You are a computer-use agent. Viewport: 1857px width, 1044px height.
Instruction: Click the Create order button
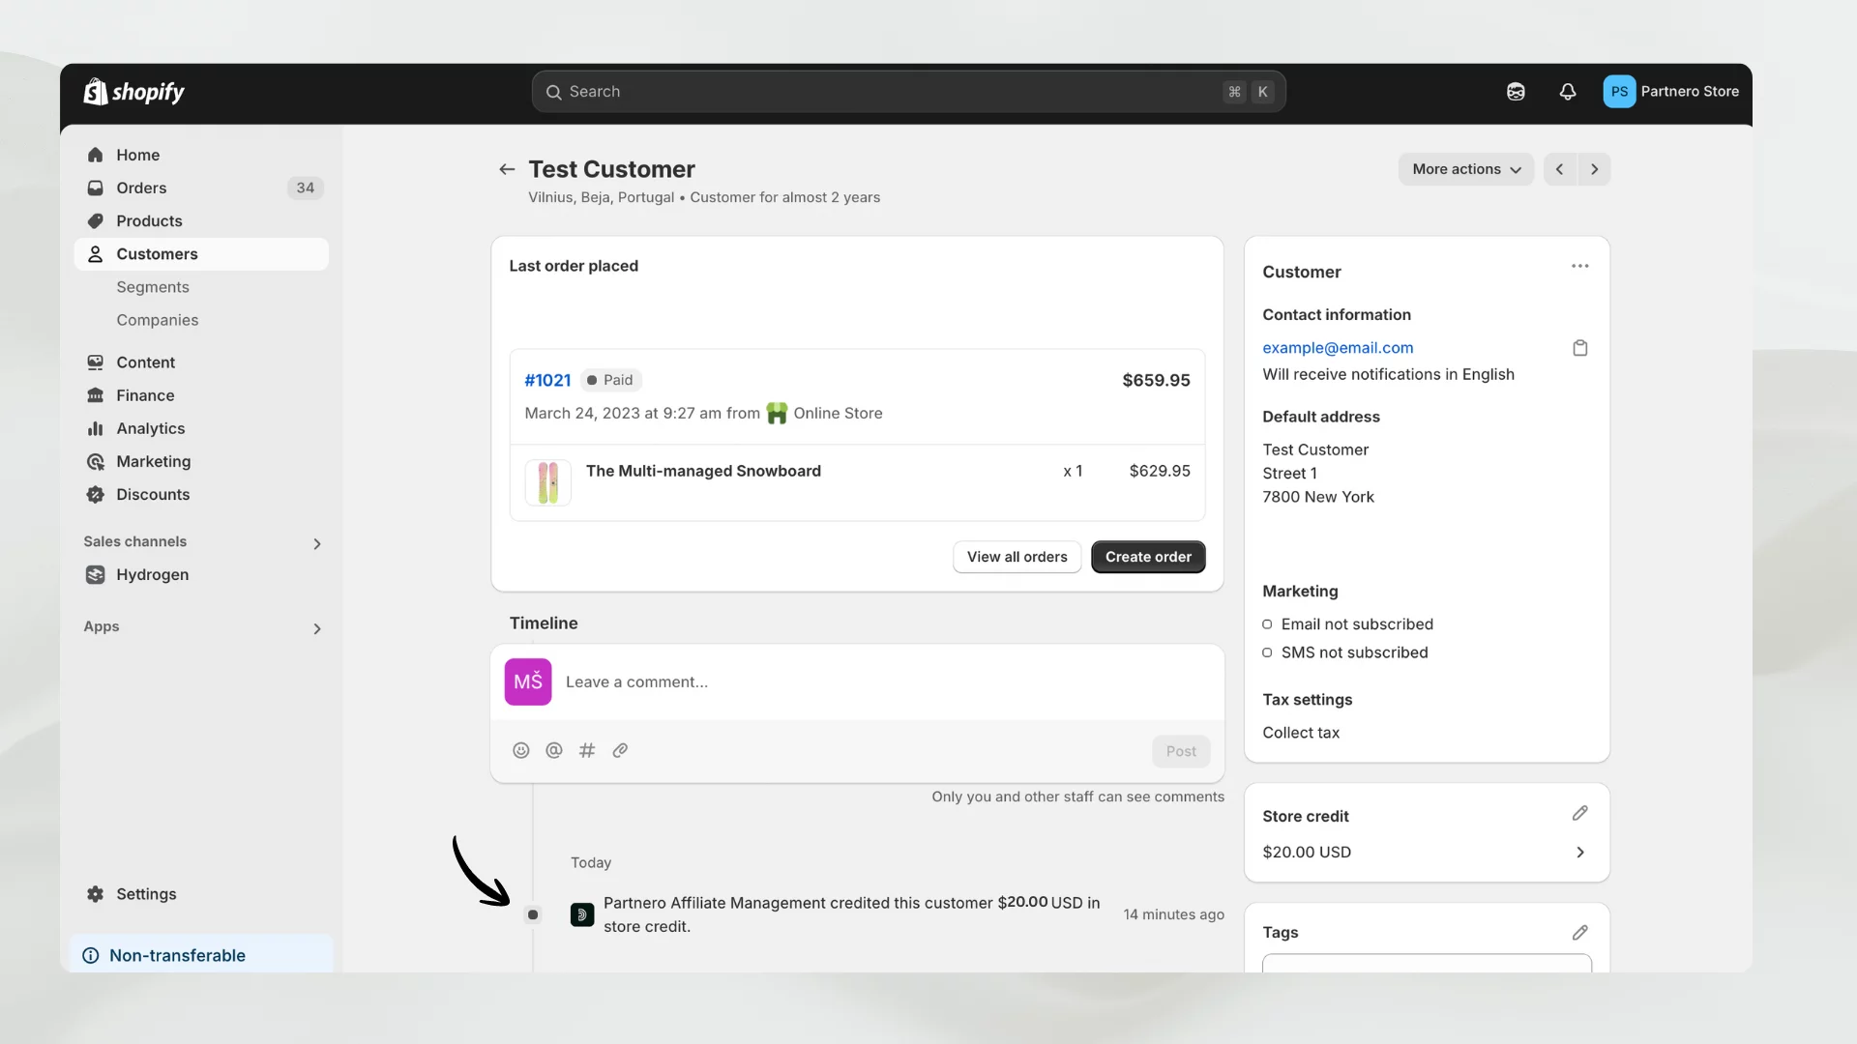point(1148,557)
